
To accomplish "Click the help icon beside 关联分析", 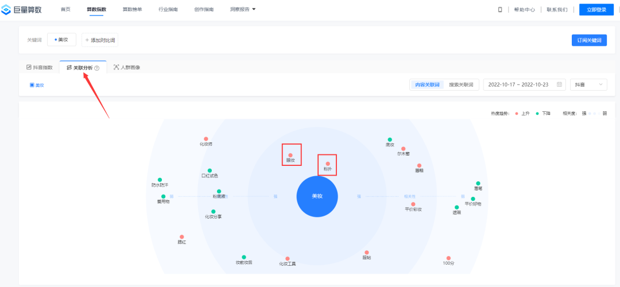I will coord(97,68).
